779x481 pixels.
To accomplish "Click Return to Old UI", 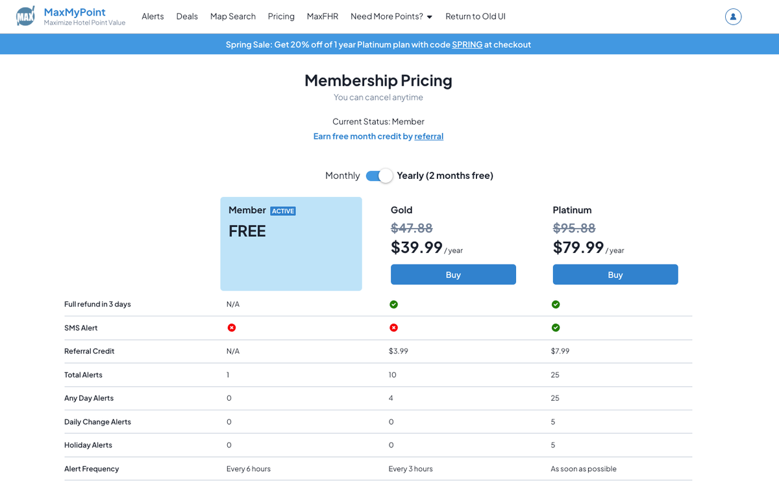I will 475,16.
